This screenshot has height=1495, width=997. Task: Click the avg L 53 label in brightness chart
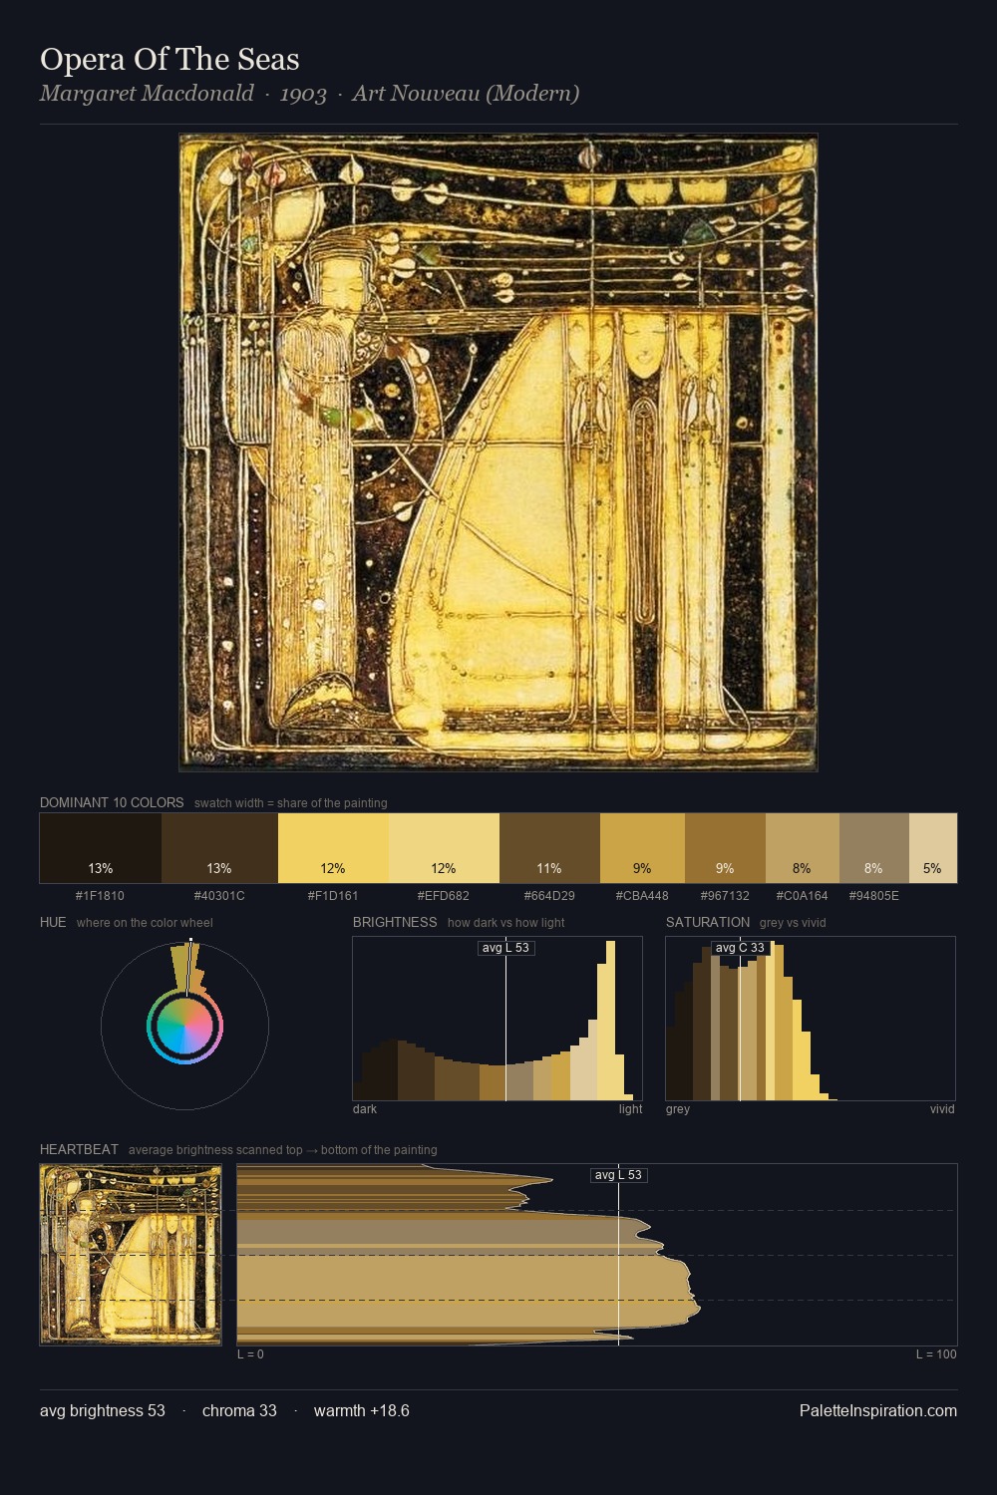click(505, 948)
